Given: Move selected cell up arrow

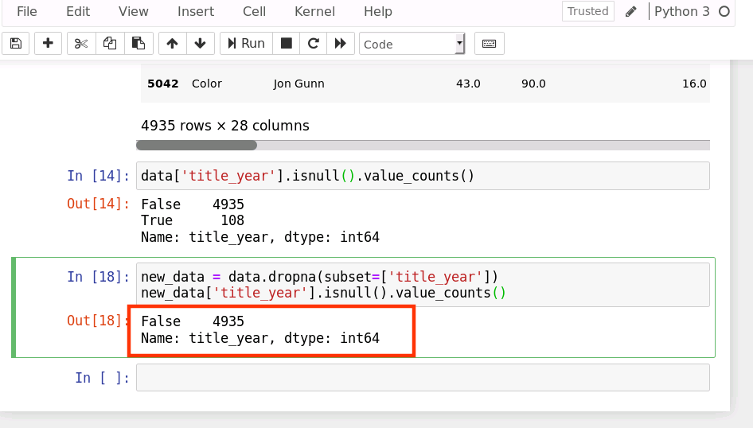Looking at the screenshot, I should (172, 44).
